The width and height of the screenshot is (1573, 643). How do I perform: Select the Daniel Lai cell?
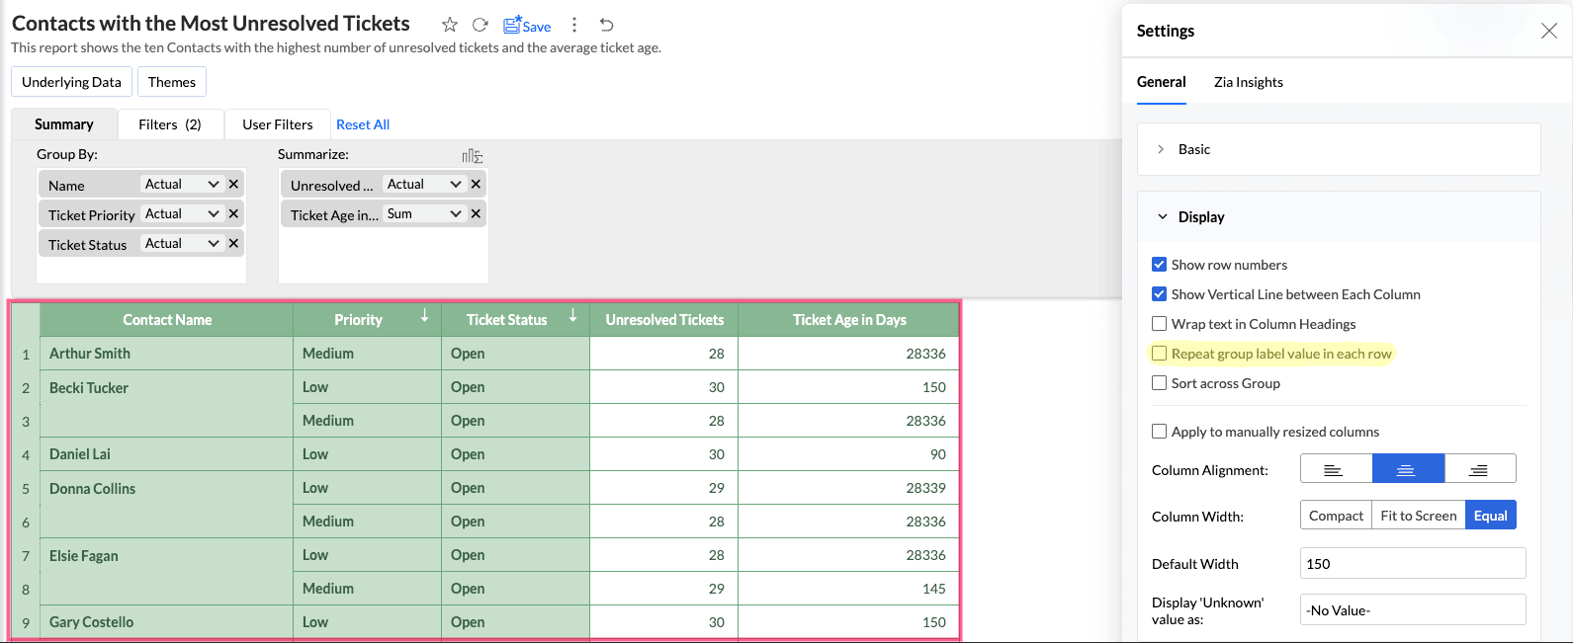point(167,454)
